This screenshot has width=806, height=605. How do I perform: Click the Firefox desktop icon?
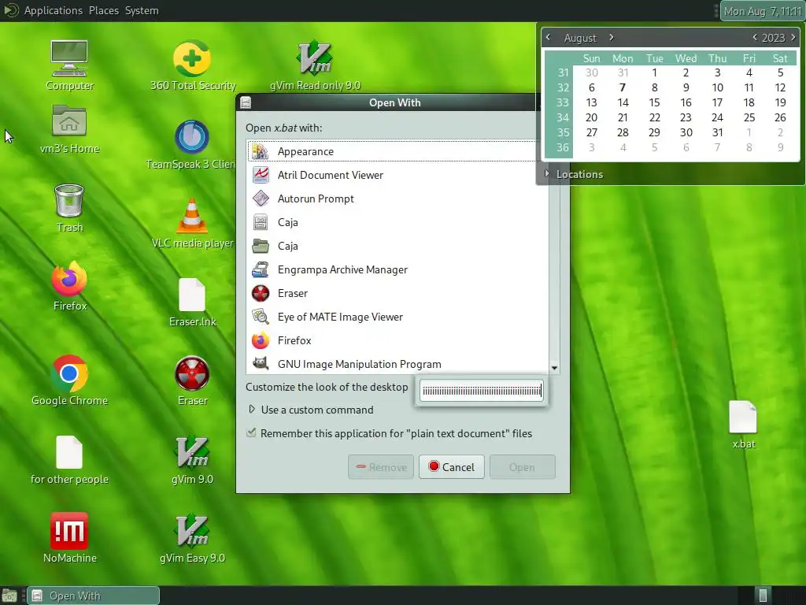point(69,280)
